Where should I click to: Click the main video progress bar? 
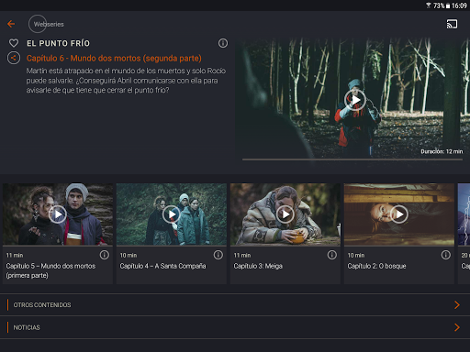(x=352, y=159)
